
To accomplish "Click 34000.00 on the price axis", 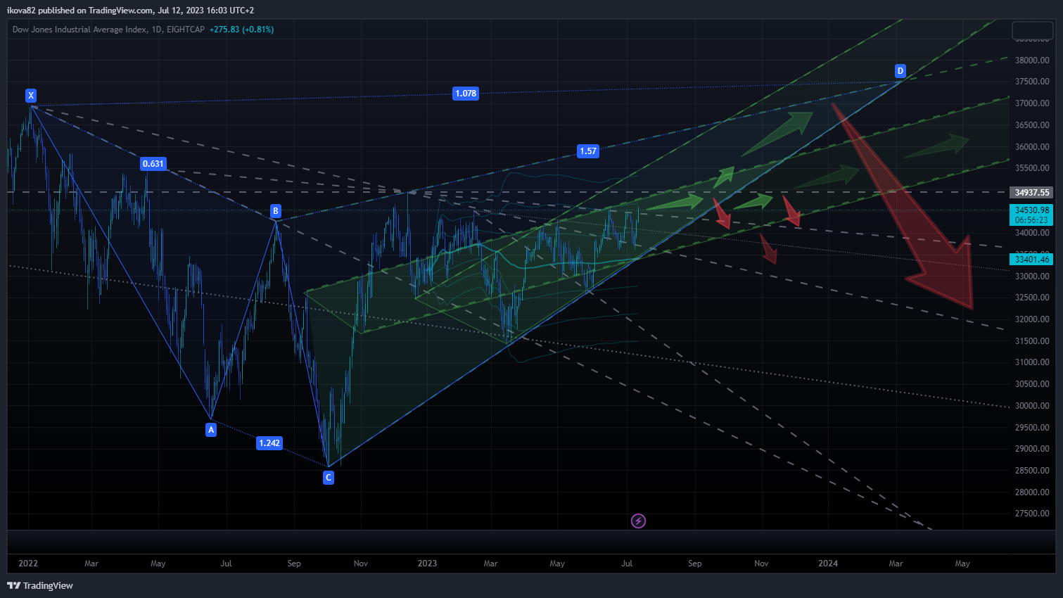I will [1032, 233].
